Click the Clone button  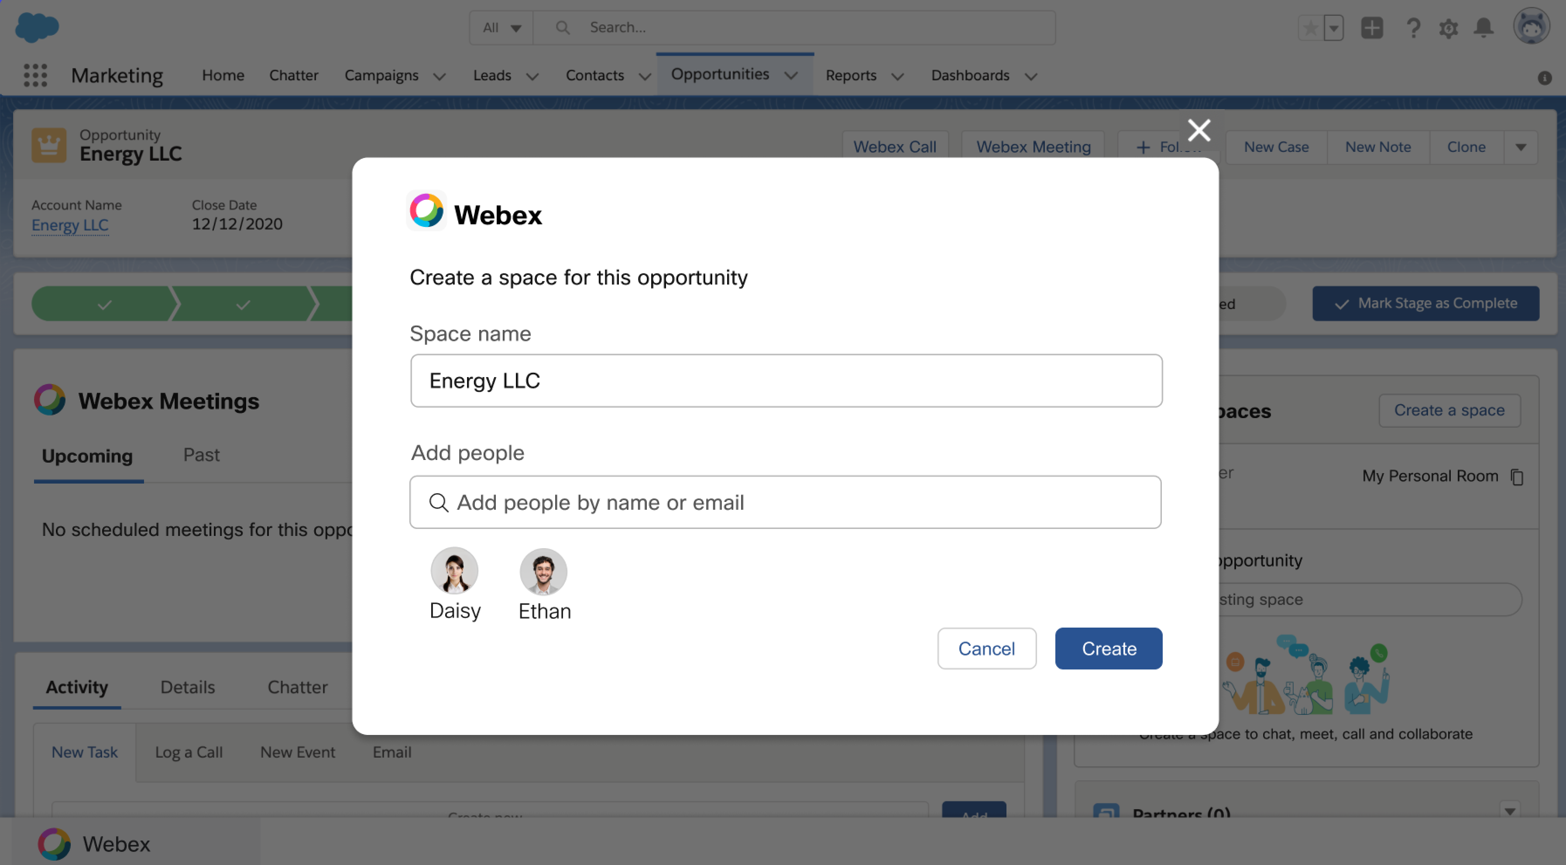click(x=1466, y=147)
